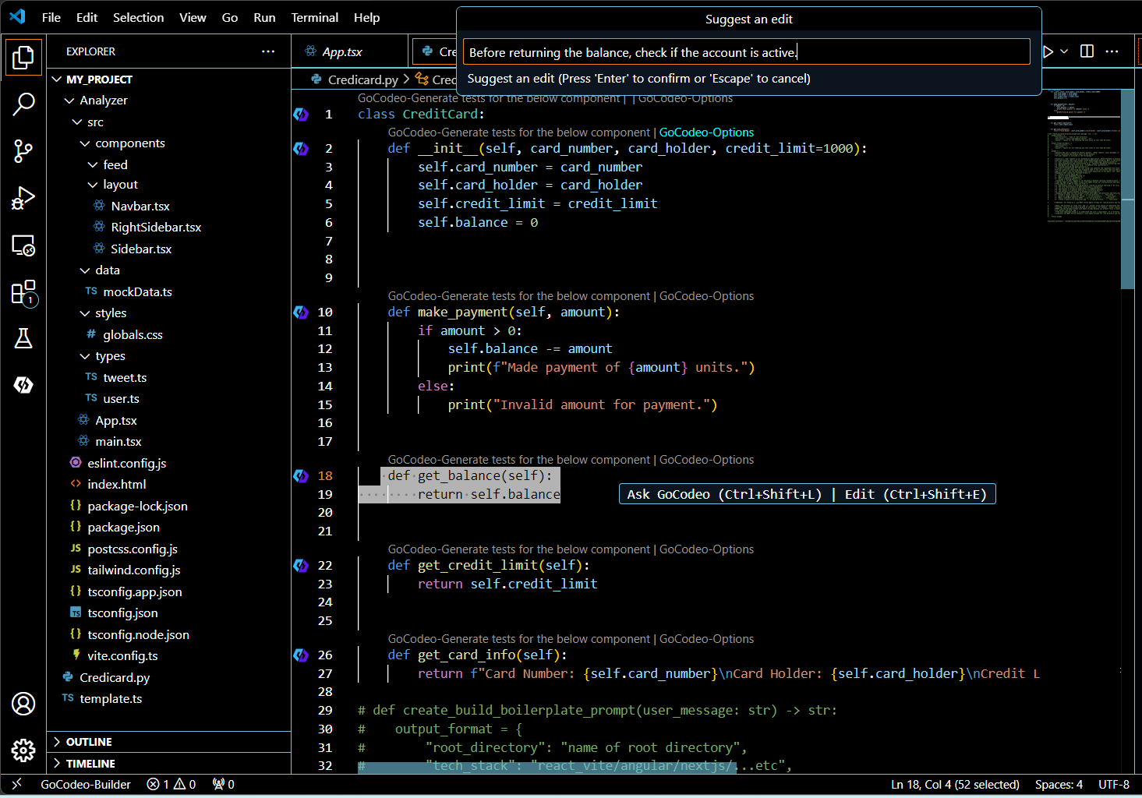
Task: Click Ln 18, Col 4 cursor position
Action: 955,785
